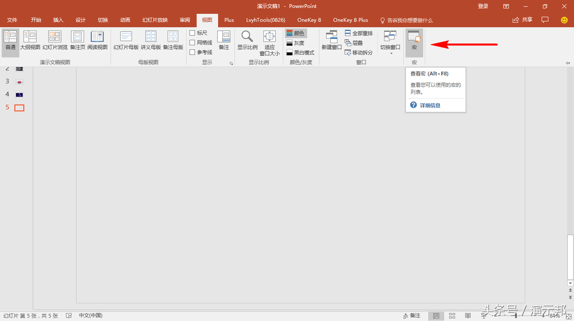This screenshot has width=574, height=321.
Task: Open 显示比例 zoom dialog
Action: [x=248, y=41]
